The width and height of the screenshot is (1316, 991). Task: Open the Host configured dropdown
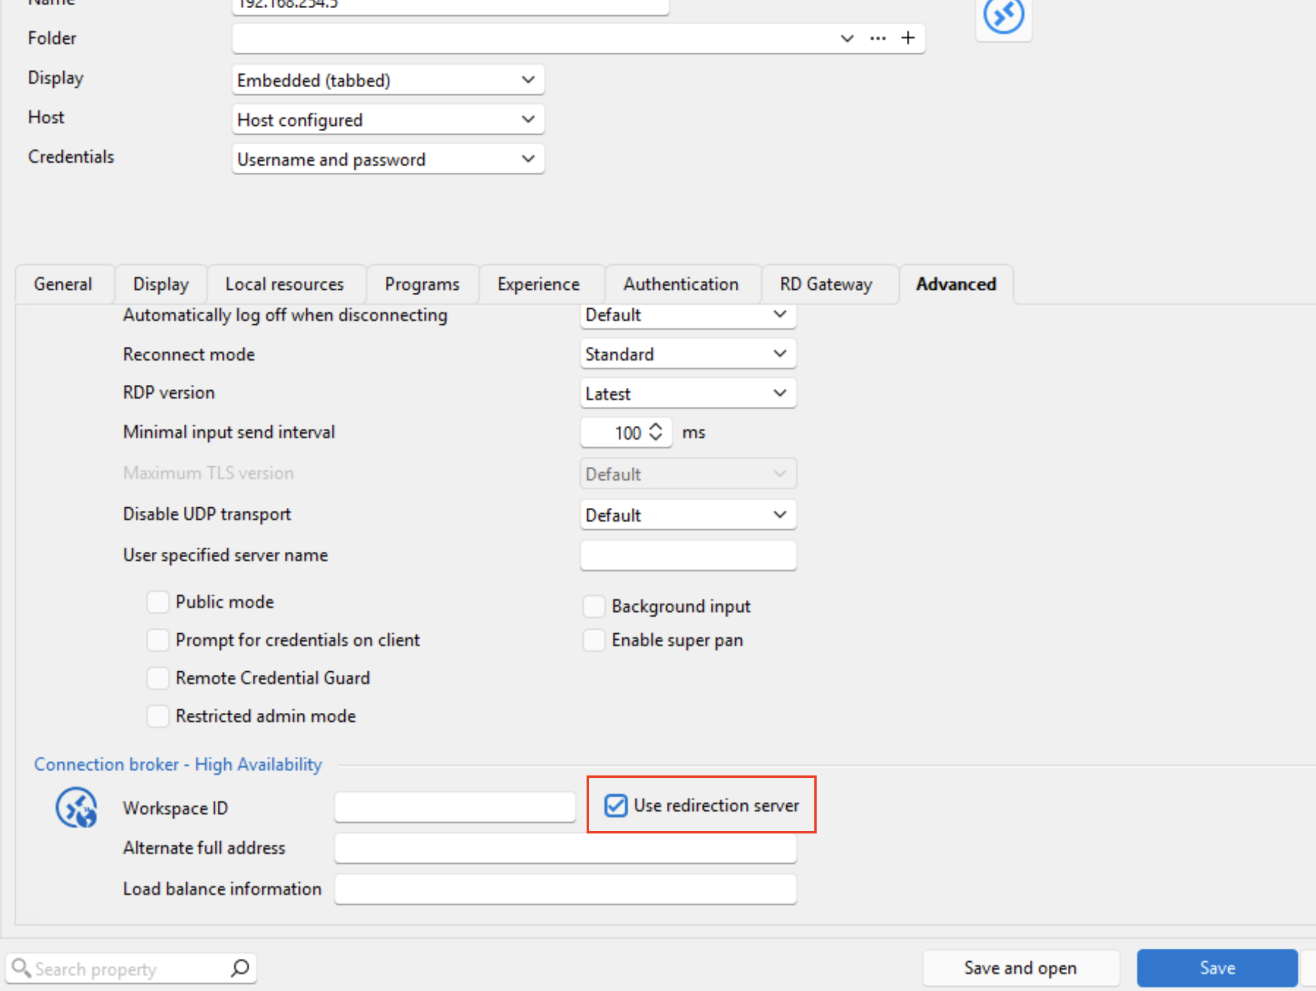(x=388, y=119)
